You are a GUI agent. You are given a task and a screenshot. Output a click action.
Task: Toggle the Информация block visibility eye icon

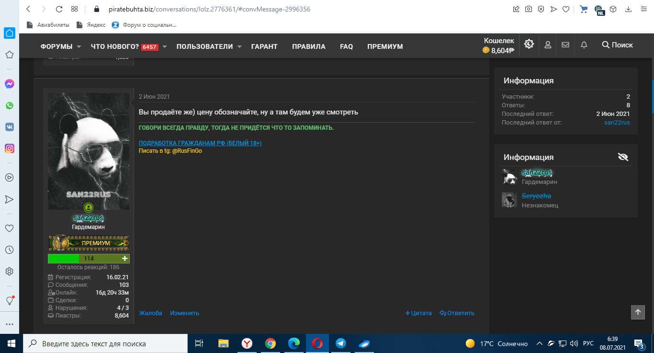[623, 157]
